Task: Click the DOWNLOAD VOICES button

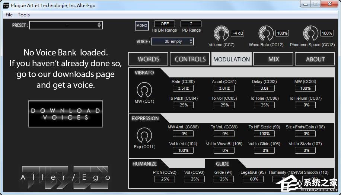Action: [66, 114]
